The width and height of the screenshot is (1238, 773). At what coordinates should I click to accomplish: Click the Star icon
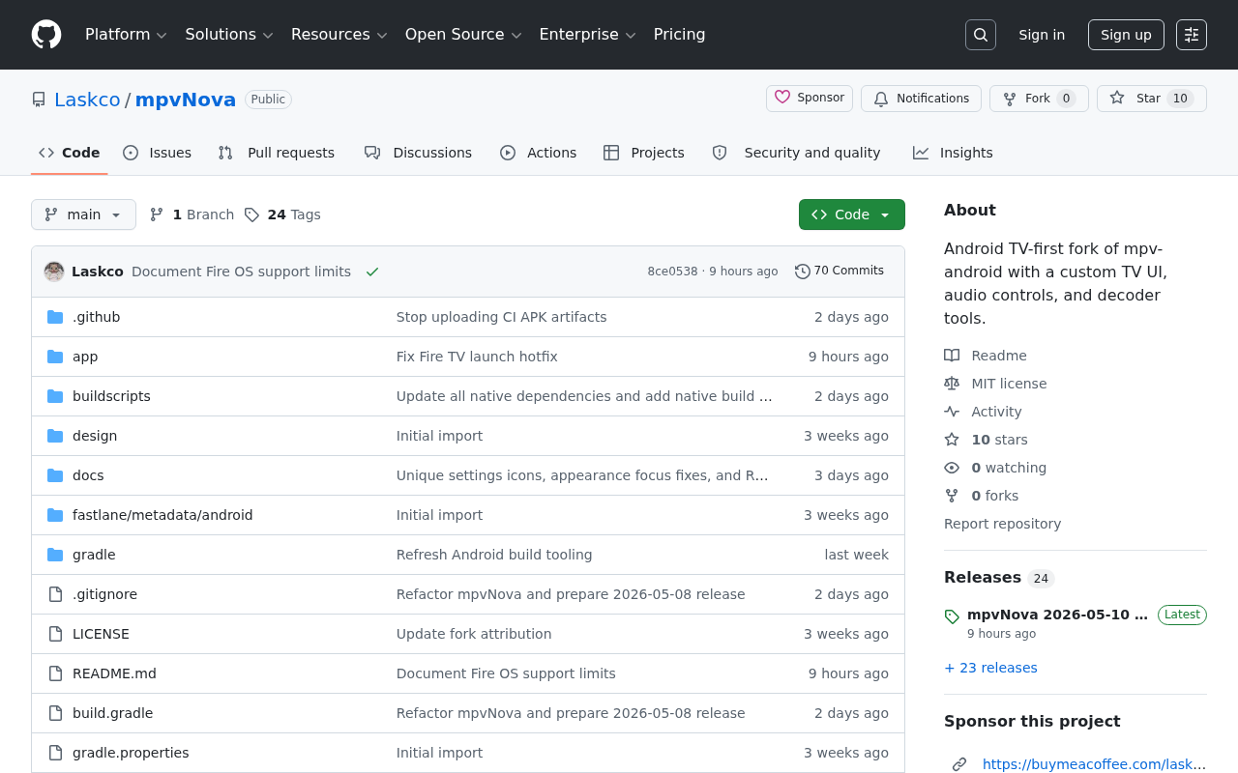1117,98
